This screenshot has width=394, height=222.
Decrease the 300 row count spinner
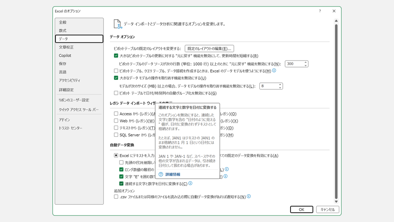[306, 66]
